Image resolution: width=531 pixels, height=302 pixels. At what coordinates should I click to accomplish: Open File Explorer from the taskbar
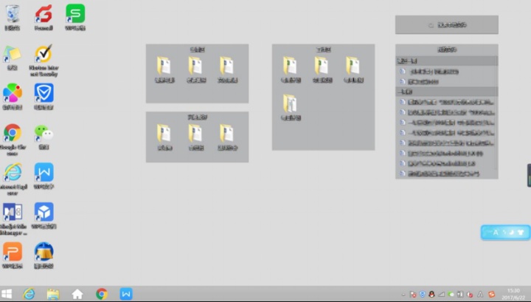[x=52, y=294]
